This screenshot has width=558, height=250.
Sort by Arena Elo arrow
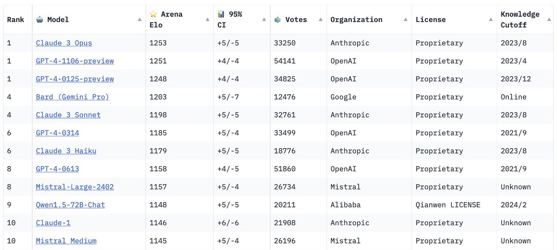208,20
